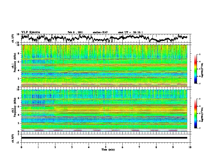Click the "10" tick at the time axis end
Image resolution: width=214 pixels, height=165 pixels.
click(190, 147)
